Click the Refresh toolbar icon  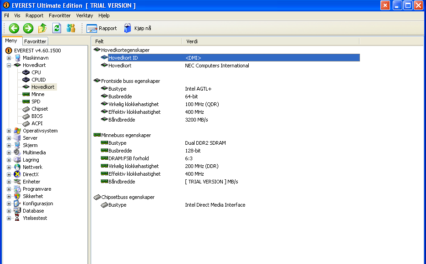point(56,28)
